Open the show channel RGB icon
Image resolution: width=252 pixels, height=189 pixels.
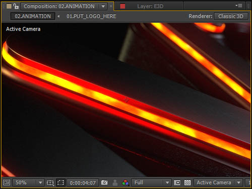[125, 182]
